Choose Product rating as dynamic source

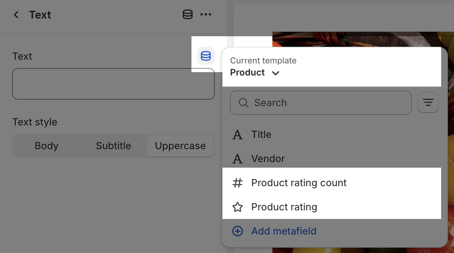284,207
